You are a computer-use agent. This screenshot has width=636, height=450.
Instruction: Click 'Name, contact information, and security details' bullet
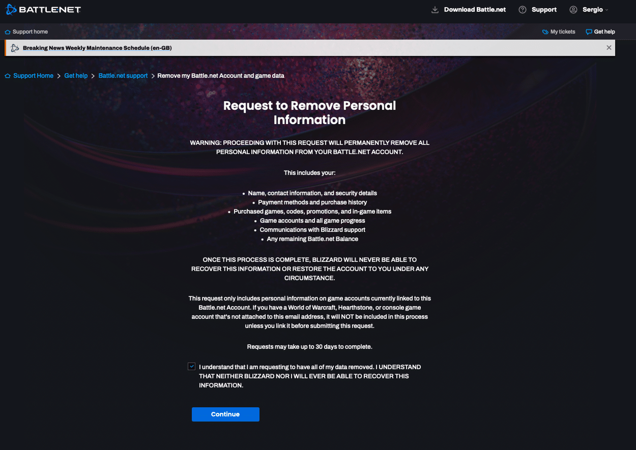(312, 193)
